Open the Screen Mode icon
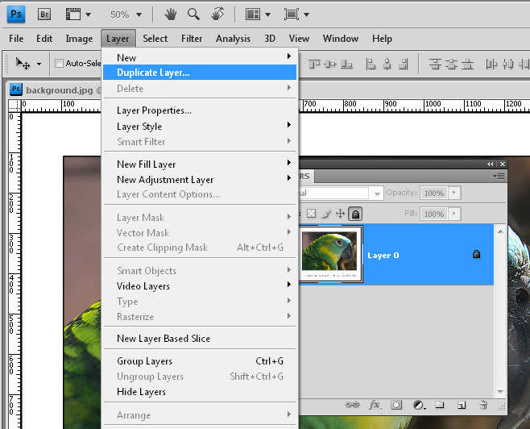530x429 pixels. 292,15
